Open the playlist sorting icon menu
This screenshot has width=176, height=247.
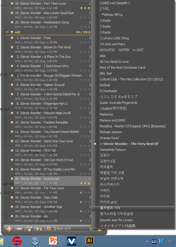(x=39, y=229)
